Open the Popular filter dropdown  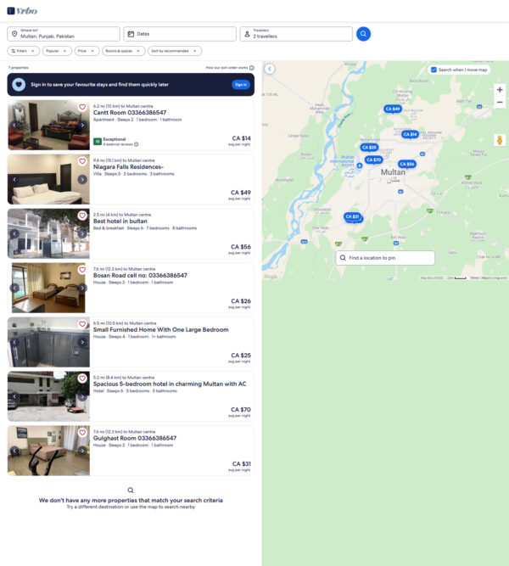[x=57, y=51]
